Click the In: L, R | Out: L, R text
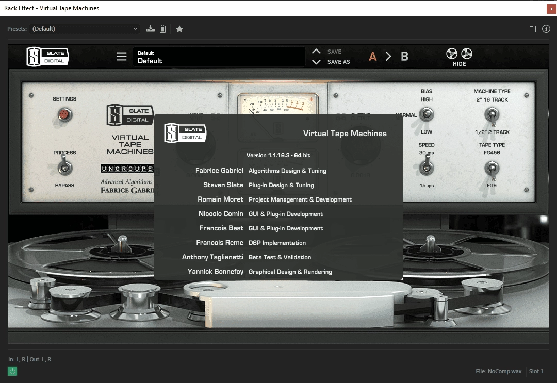This screenshot has width=557, height=383. pyautogui.click(x=29, y=359)
